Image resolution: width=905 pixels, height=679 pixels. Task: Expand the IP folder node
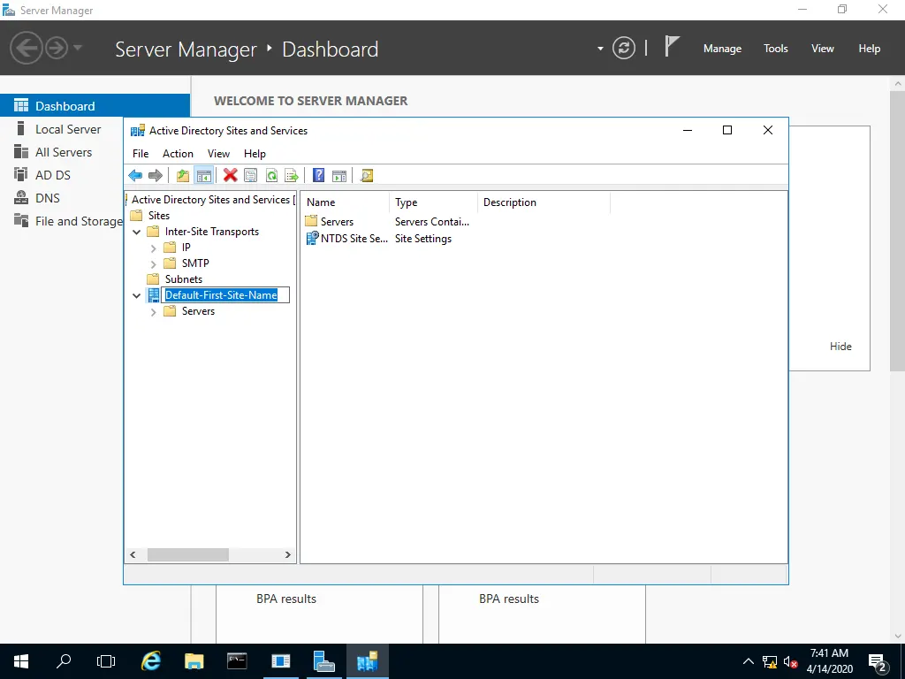click(x=153, y=248)
